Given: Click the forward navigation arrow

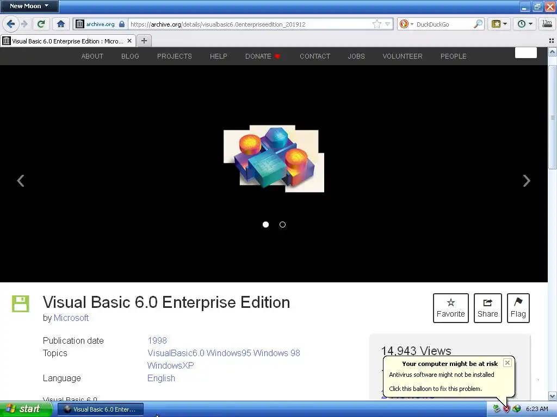Looking at the screenshot, I should coord(24,24).
